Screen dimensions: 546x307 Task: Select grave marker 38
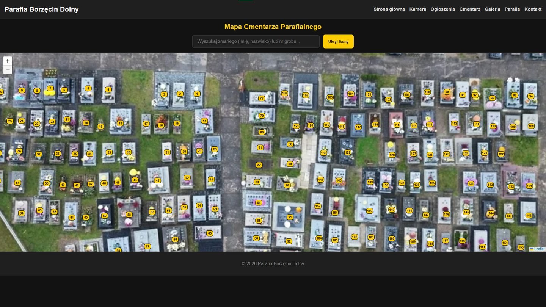19,151
